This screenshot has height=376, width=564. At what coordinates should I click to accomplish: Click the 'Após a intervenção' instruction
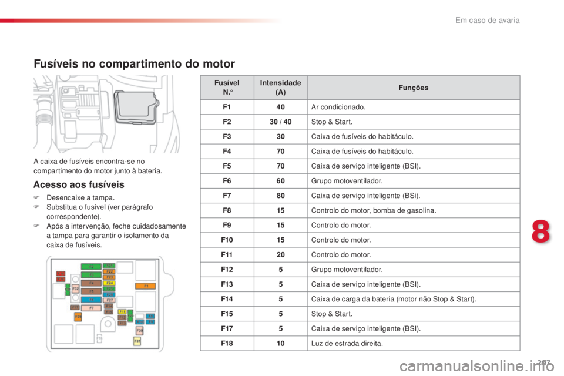pyautogui.click(x=116, y=236)
